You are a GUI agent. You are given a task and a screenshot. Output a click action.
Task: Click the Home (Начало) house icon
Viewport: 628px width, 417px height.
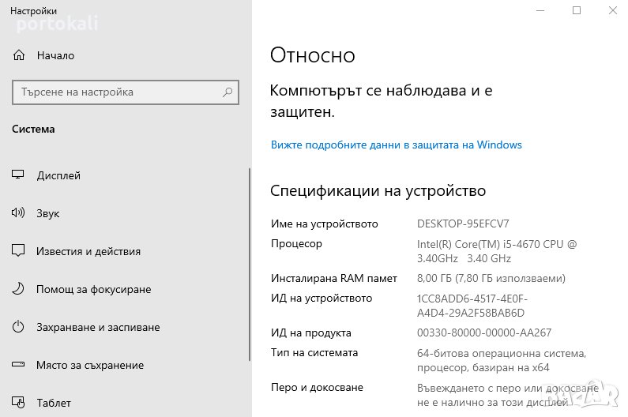tap(18, 55)
